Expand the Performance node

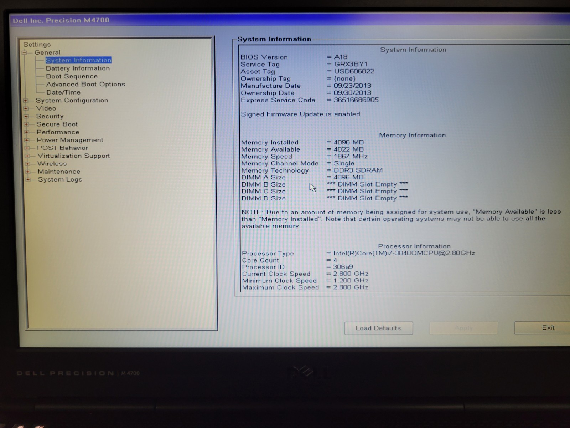click(26, 132)
